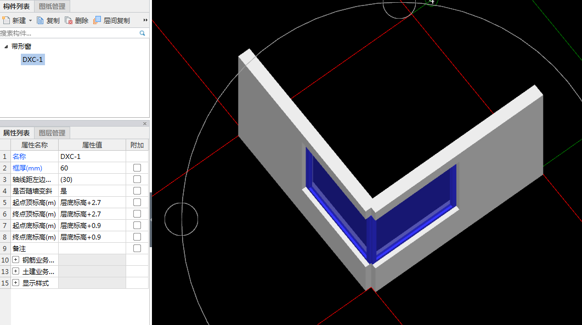Click the 框厚 value 60 cell

click(92, 168)
